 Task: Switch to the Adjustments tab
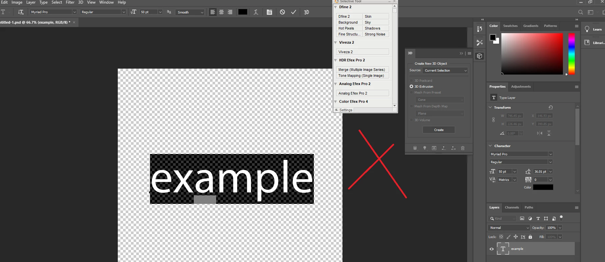tap(521, 87)
